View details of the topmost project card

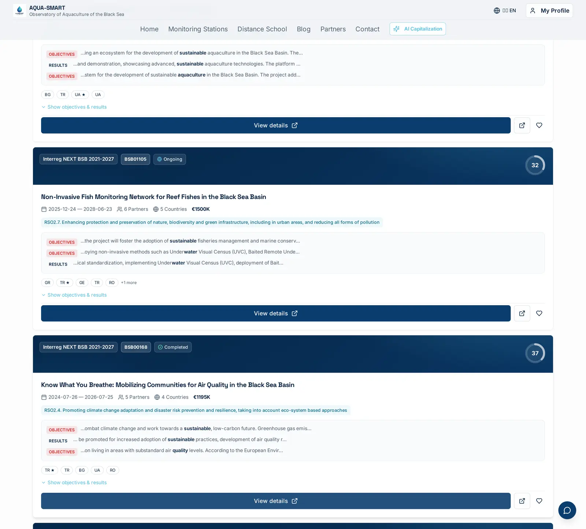(276, 125)
